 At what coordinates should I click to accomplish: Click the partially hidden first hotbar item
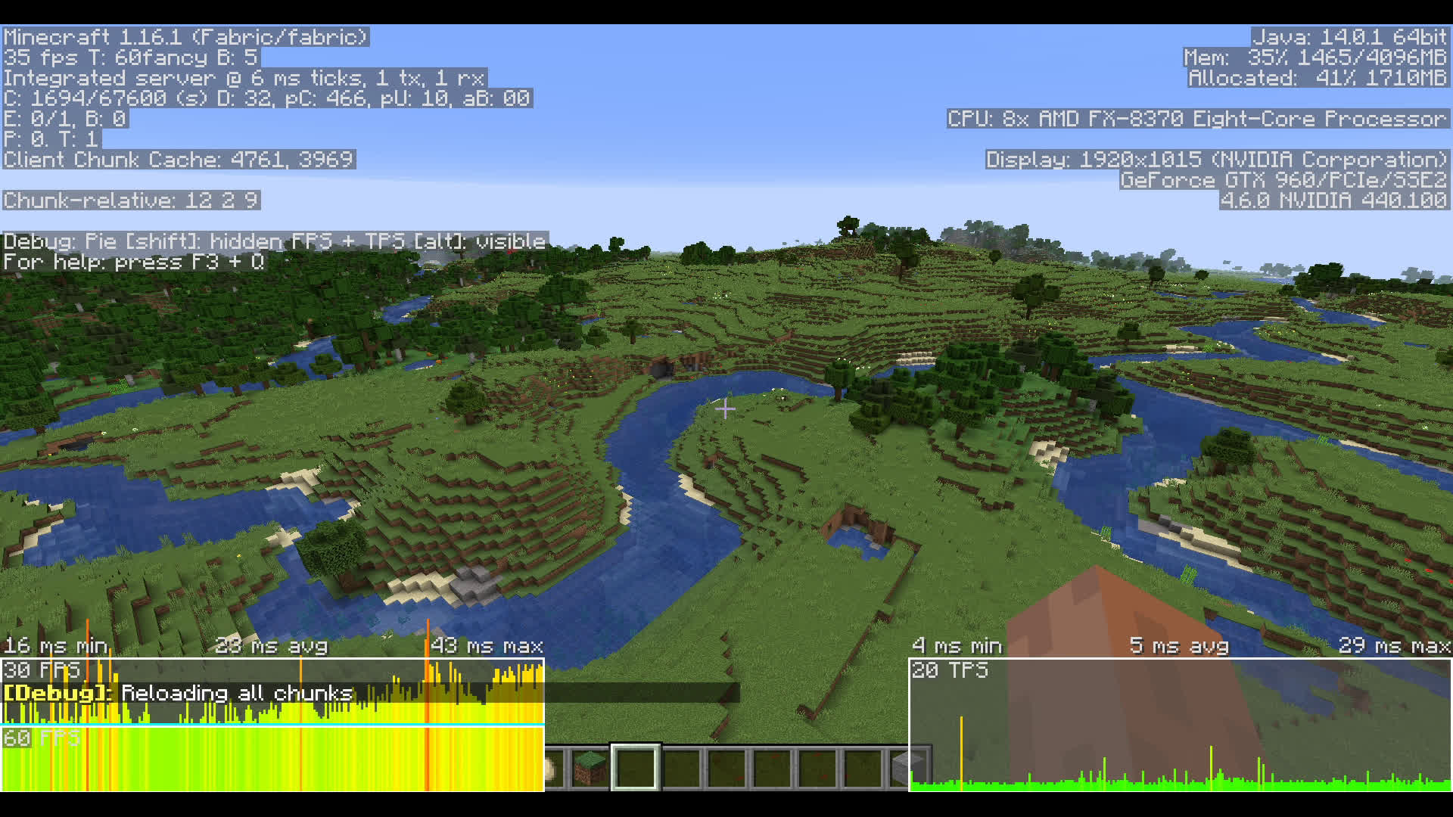[550, 769]
